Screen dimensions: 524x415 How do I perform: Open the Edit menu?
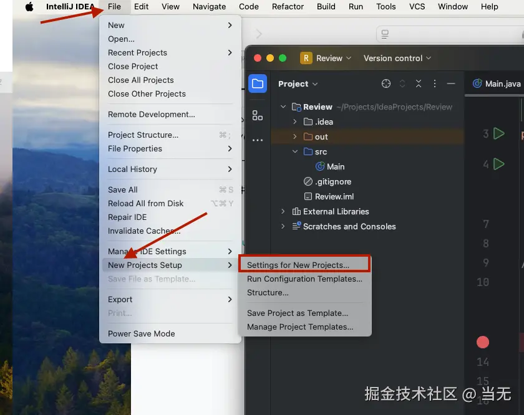[141, 6]
